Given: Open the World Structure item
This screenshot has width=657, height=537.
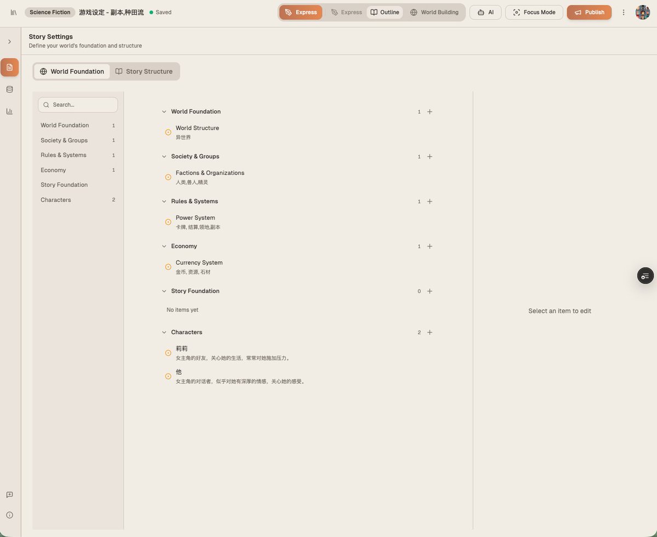Looking at the screenshot, I should coord(298,132).
